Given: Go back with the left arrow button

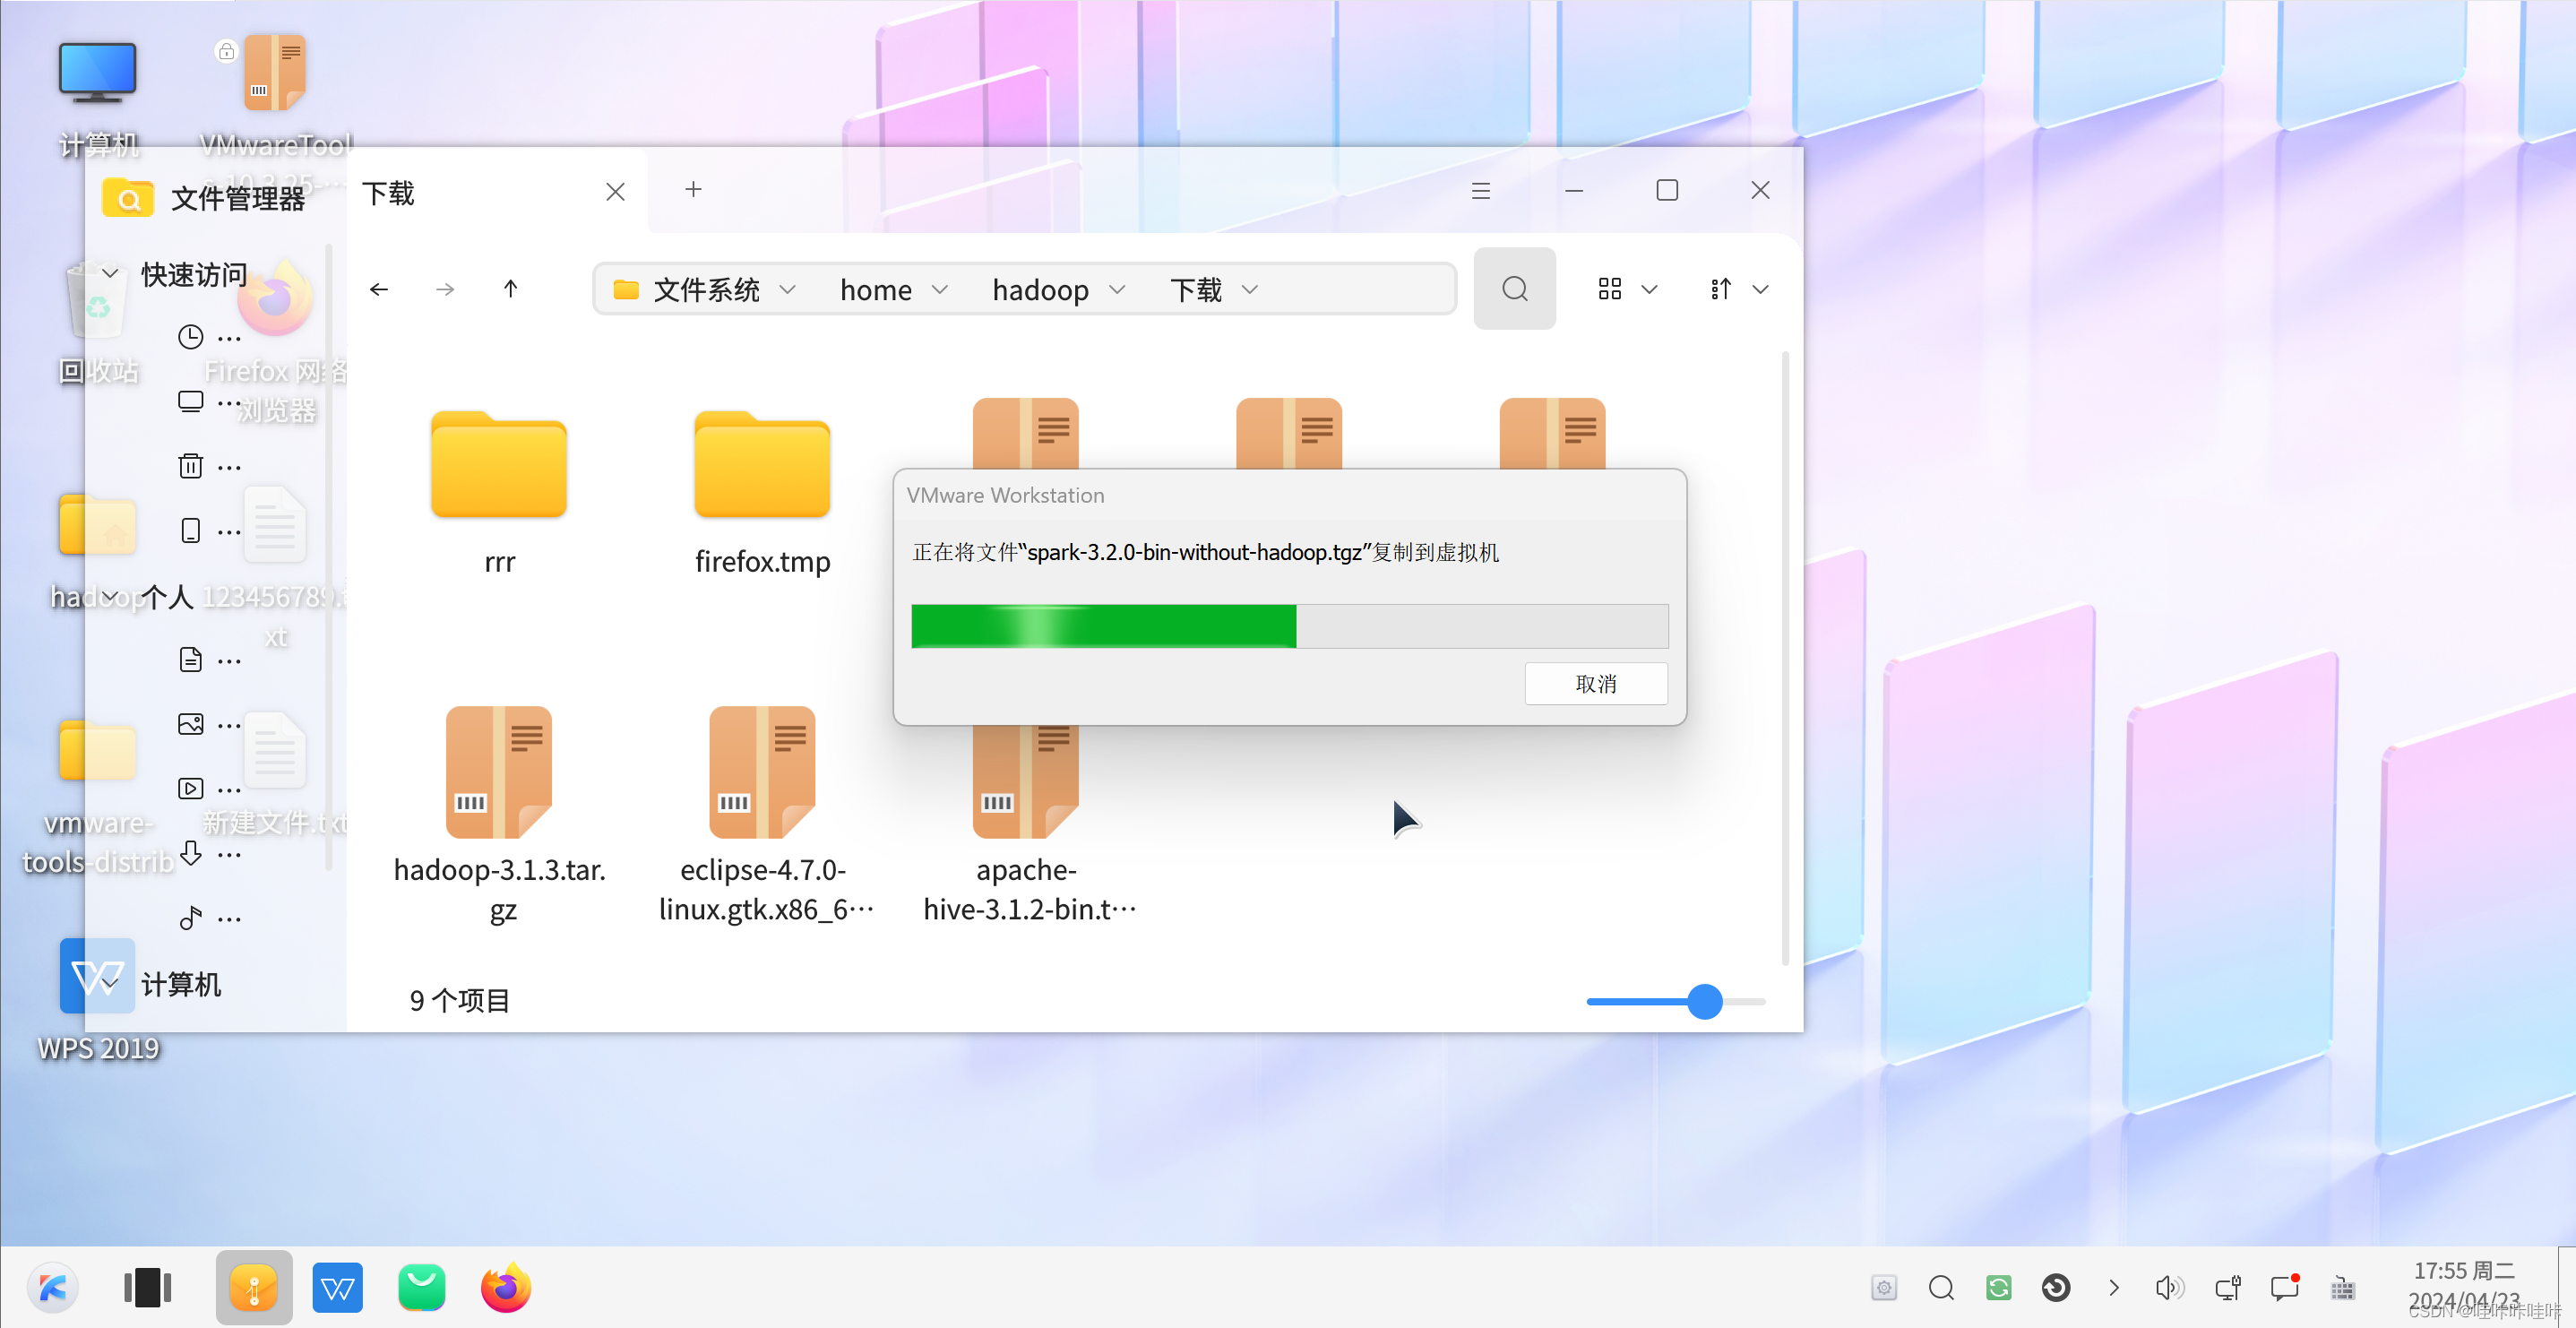Looking at the screenshot, I should (379, 289).
